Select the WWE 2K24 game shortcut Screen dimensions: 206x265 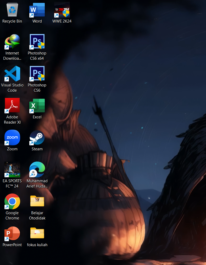point(62,10)
